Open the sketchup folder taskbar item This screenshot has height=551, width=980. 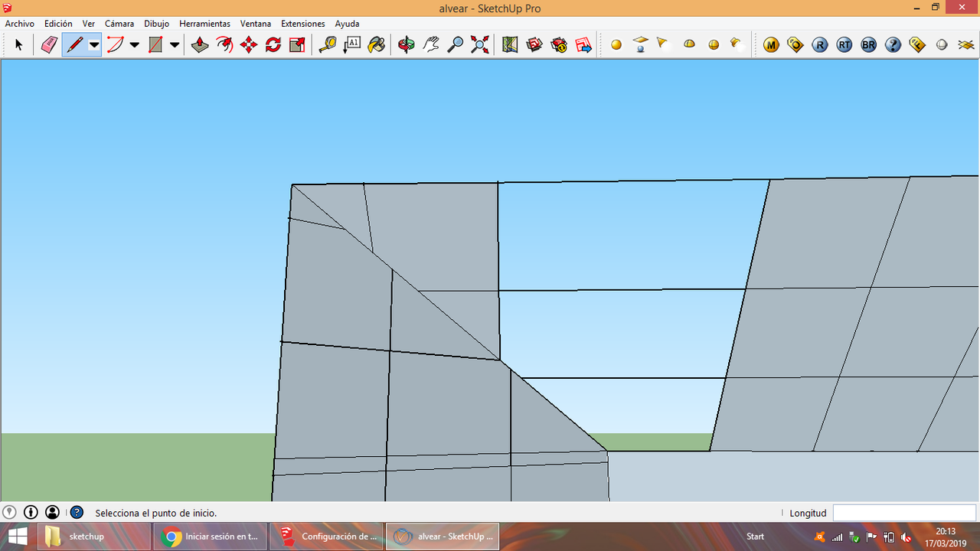(94, 536)
